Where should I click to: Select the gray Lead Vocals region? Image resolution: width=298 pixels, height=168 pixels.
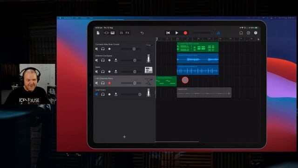(x=204, y=92)
